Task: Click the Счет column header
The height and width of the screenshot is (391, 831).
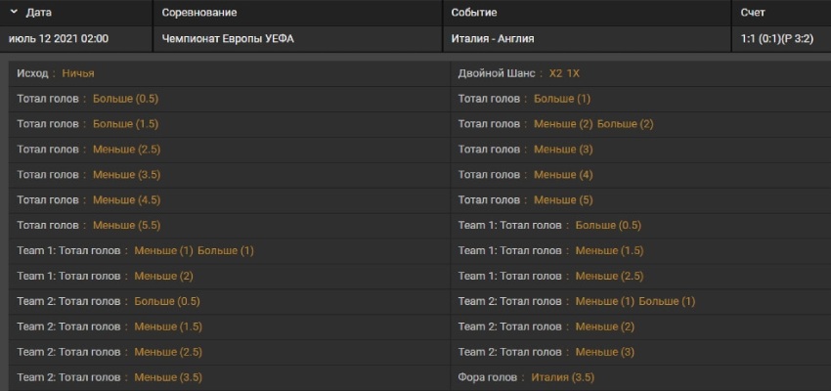Action: (753, 13)
